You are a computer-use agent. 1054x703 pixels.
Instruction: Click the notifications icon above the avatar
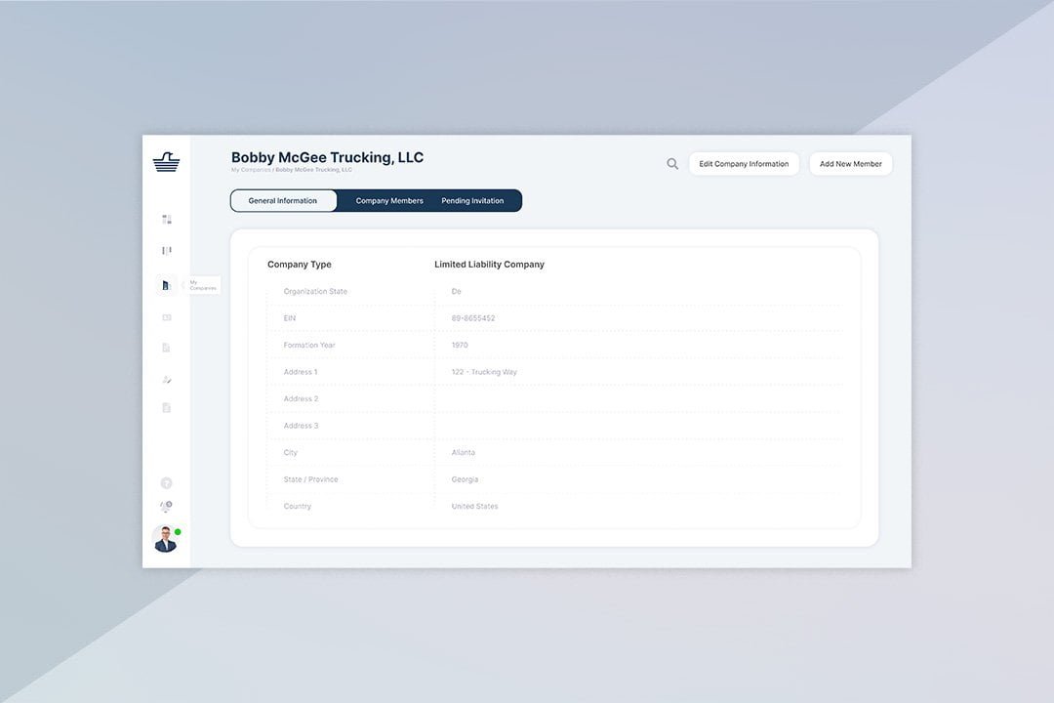tap(166, 507)
